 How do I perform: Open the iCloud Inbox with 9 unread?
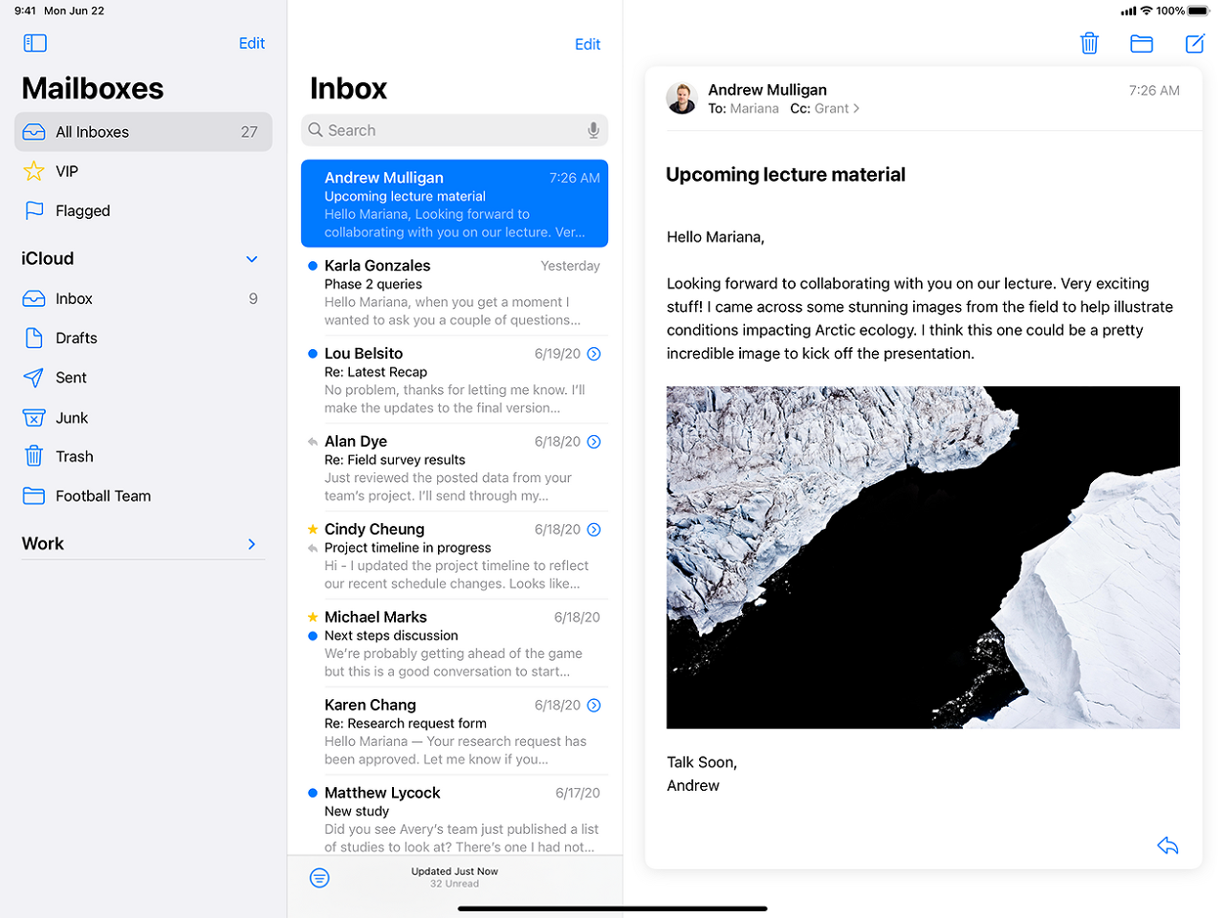tap(143, 298)
